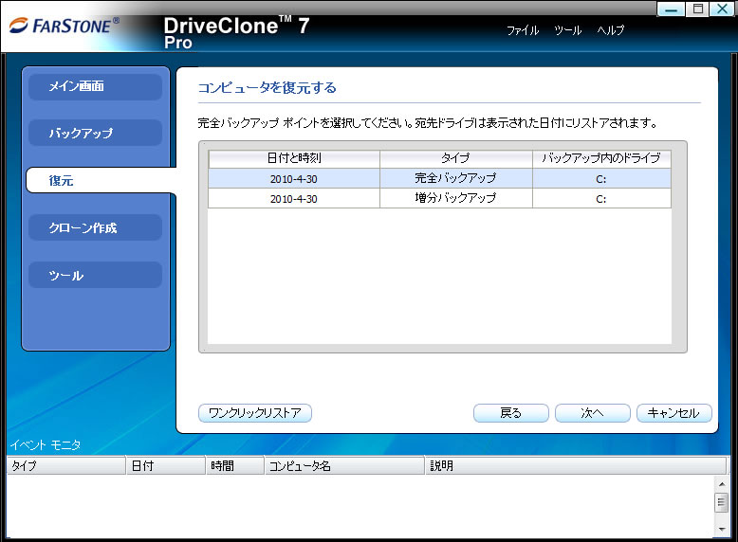This screenshot has width=738, height=542.
Task: Select the 復元 sidebar tab
Action: tap(101, 181)
